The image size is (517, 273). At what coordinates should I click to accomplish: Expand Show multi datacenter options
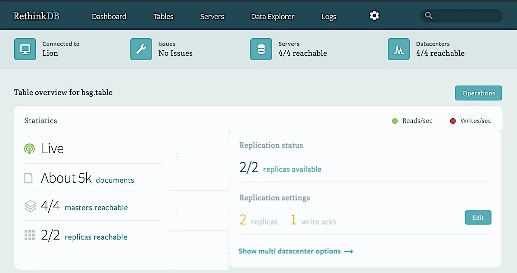[x=296, y=251]
